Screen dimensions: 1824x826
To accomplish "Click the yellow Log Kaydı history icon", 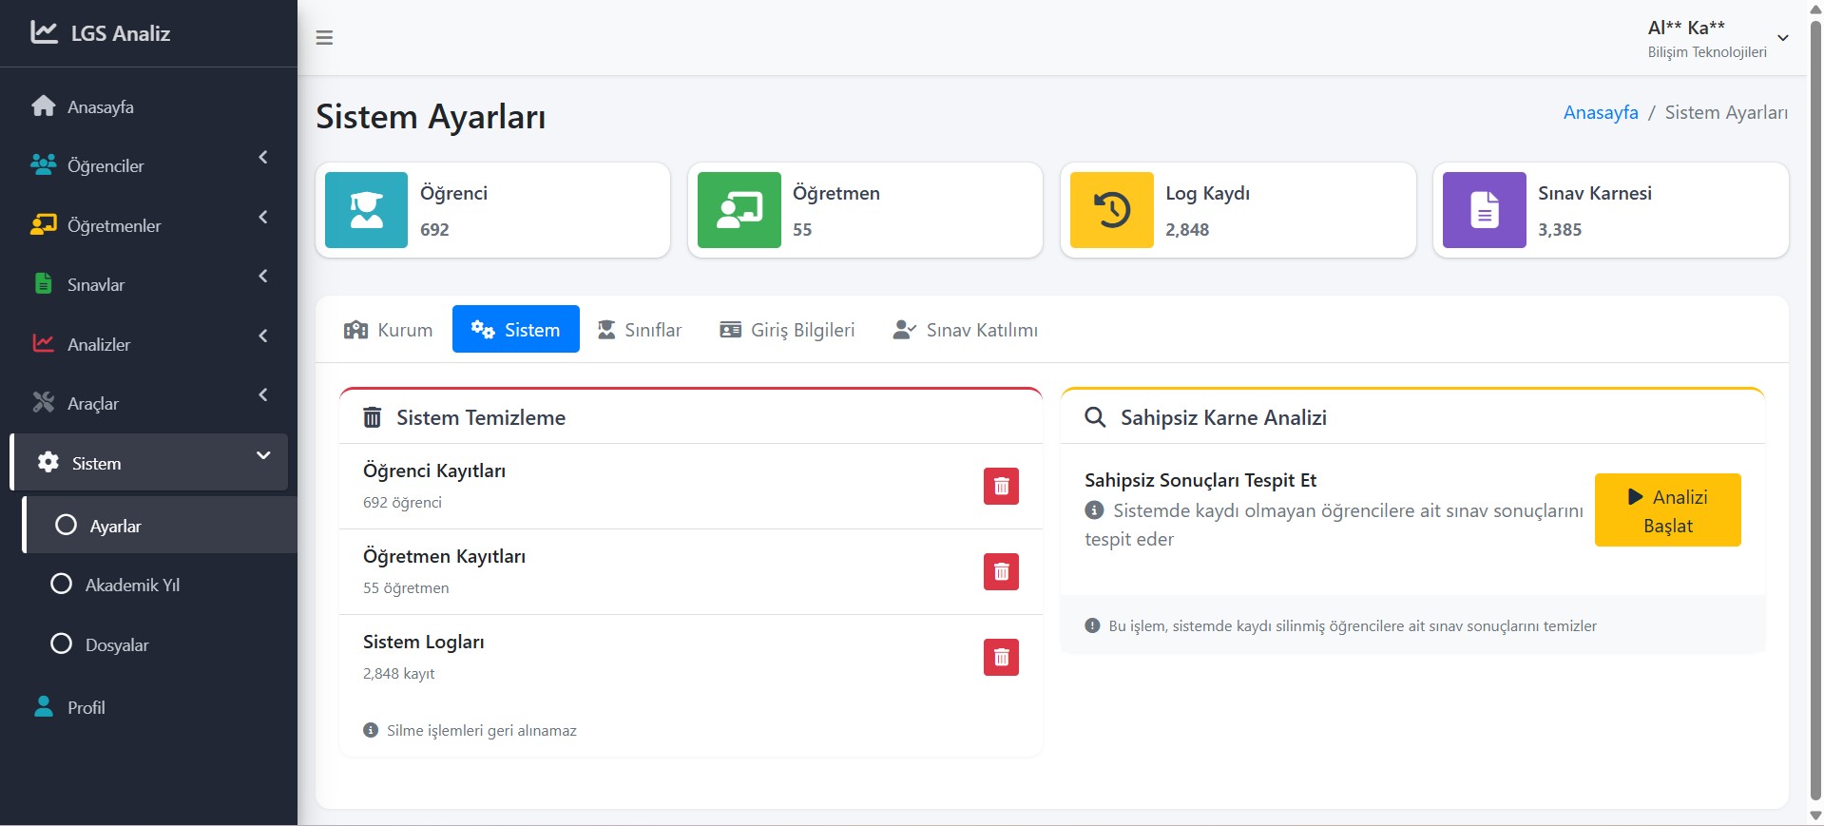I will [x=1111, y=210].
